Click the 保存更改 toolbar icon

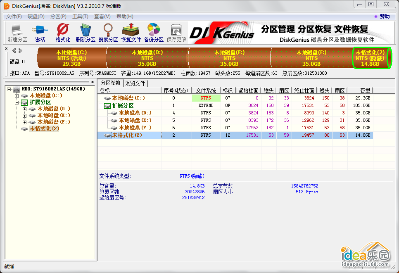(x=176, y=33)
